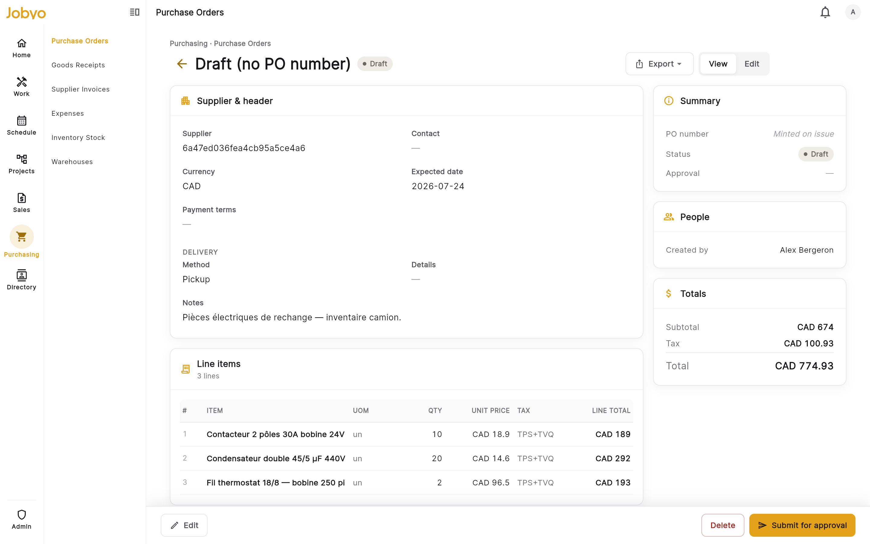Click the Draft badge in Summary card
The image size is (870, 544).
[816, 154]
